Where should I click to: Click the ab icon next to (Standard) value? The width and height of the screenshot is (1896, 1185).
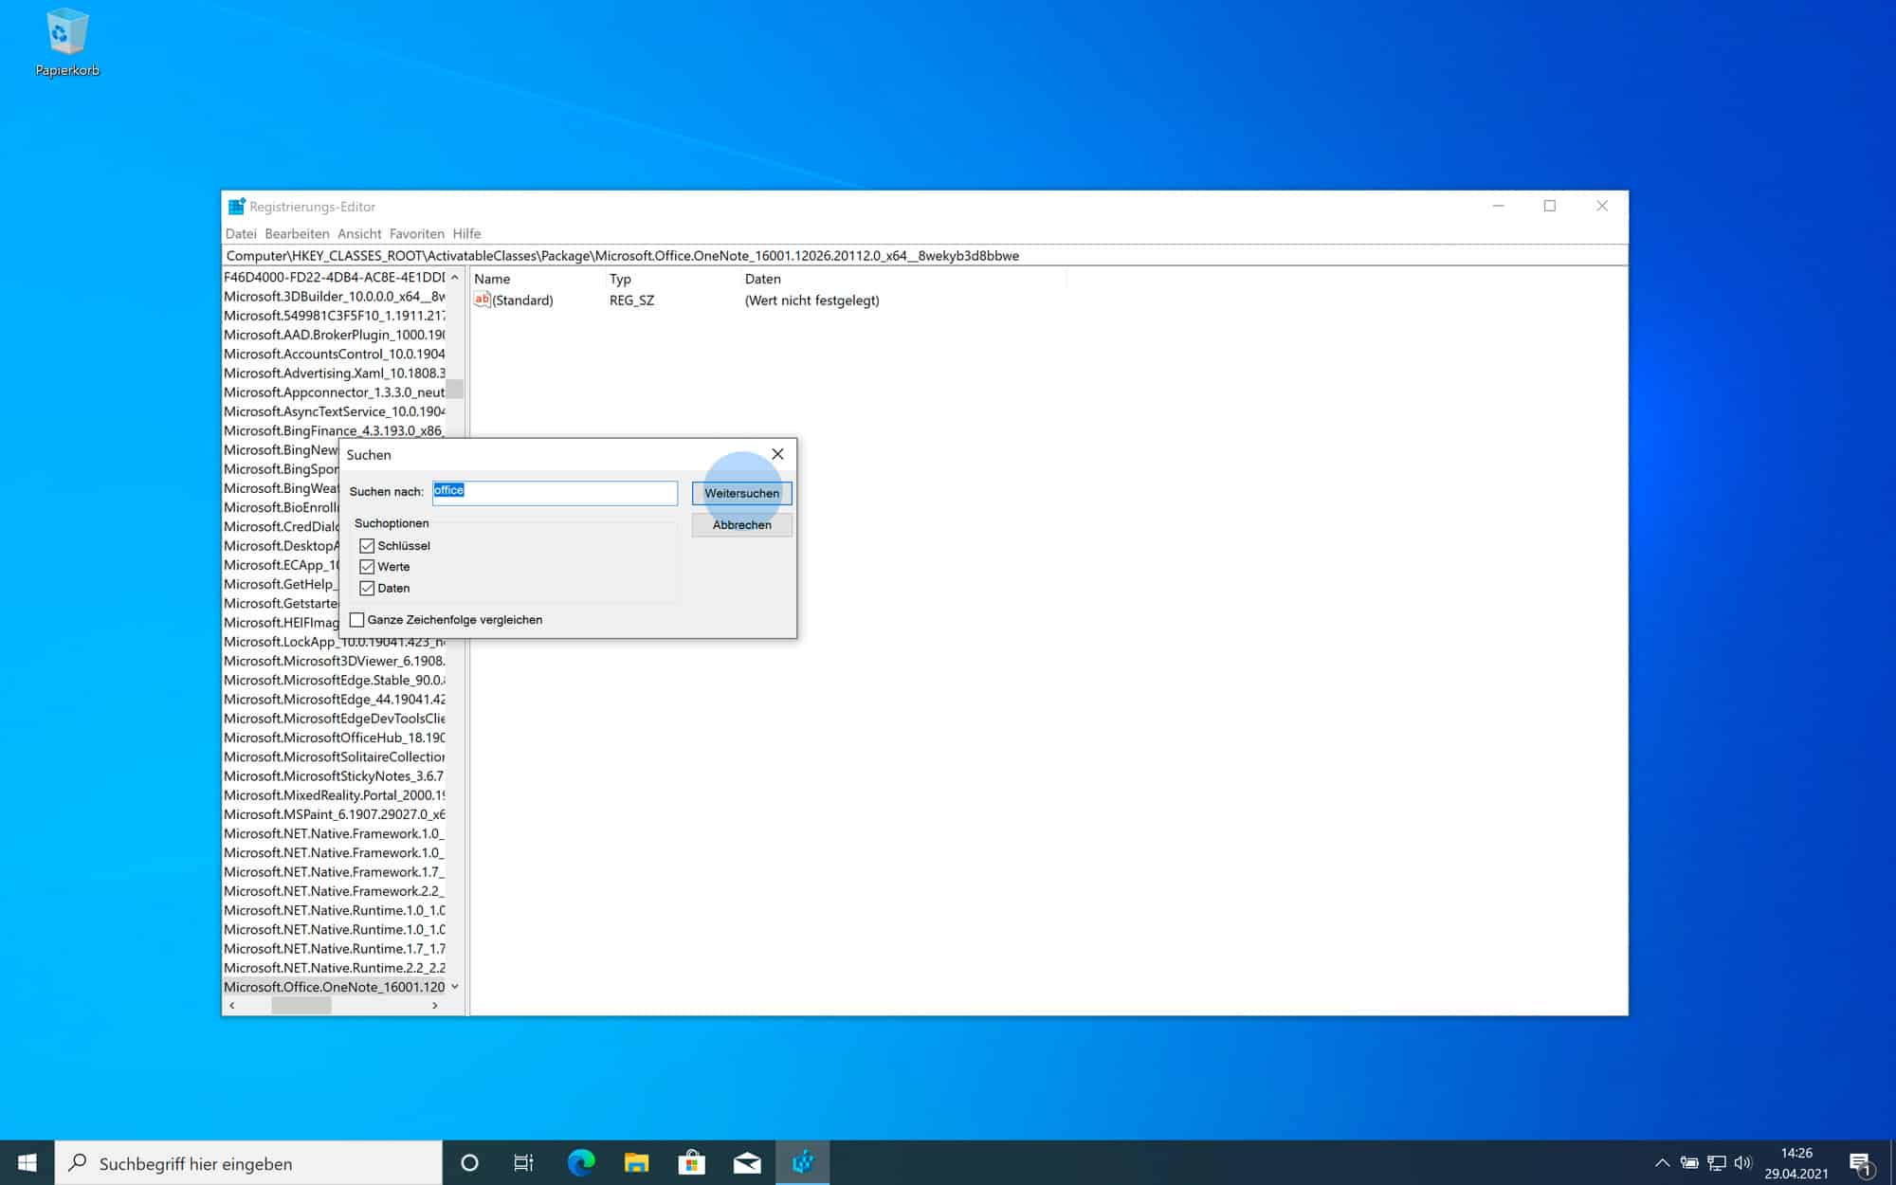(x=482, y=300)
